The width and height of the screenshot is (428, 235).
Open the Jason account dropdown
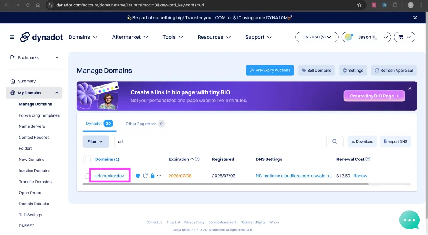[x=366, y=37]
